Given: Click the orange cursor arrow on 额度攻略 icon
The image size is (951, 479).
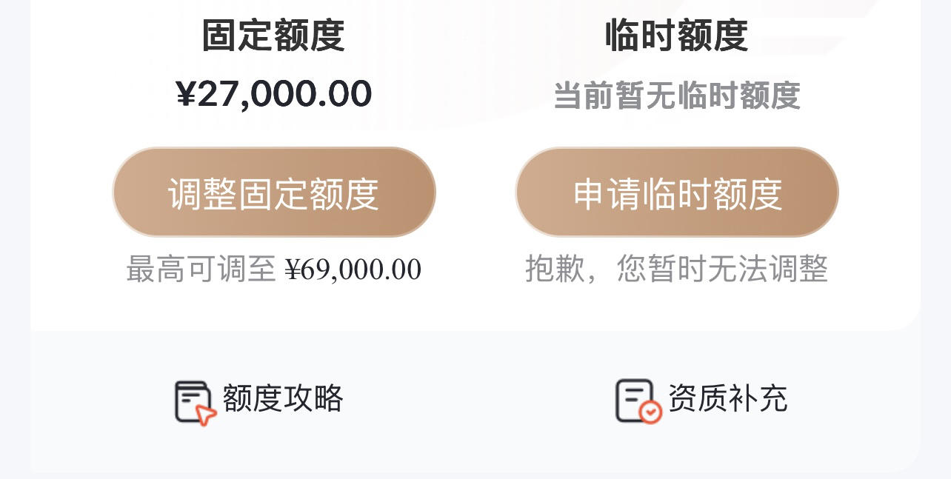Looking at the screenshot, I should tap(206, 415).
